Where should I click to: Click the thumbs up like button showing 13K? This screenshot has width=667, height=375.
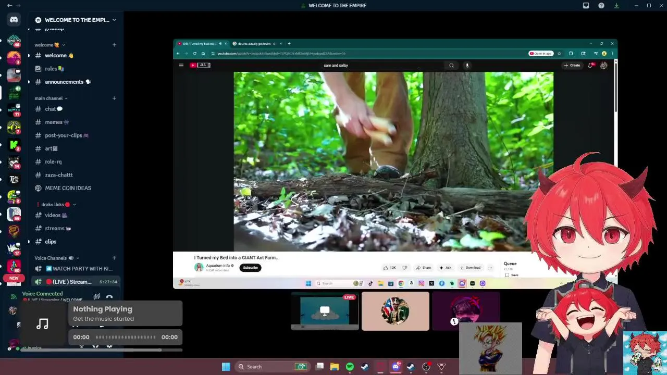[x=390, y=268]
